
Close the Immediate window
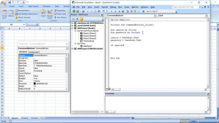[208, 94]
